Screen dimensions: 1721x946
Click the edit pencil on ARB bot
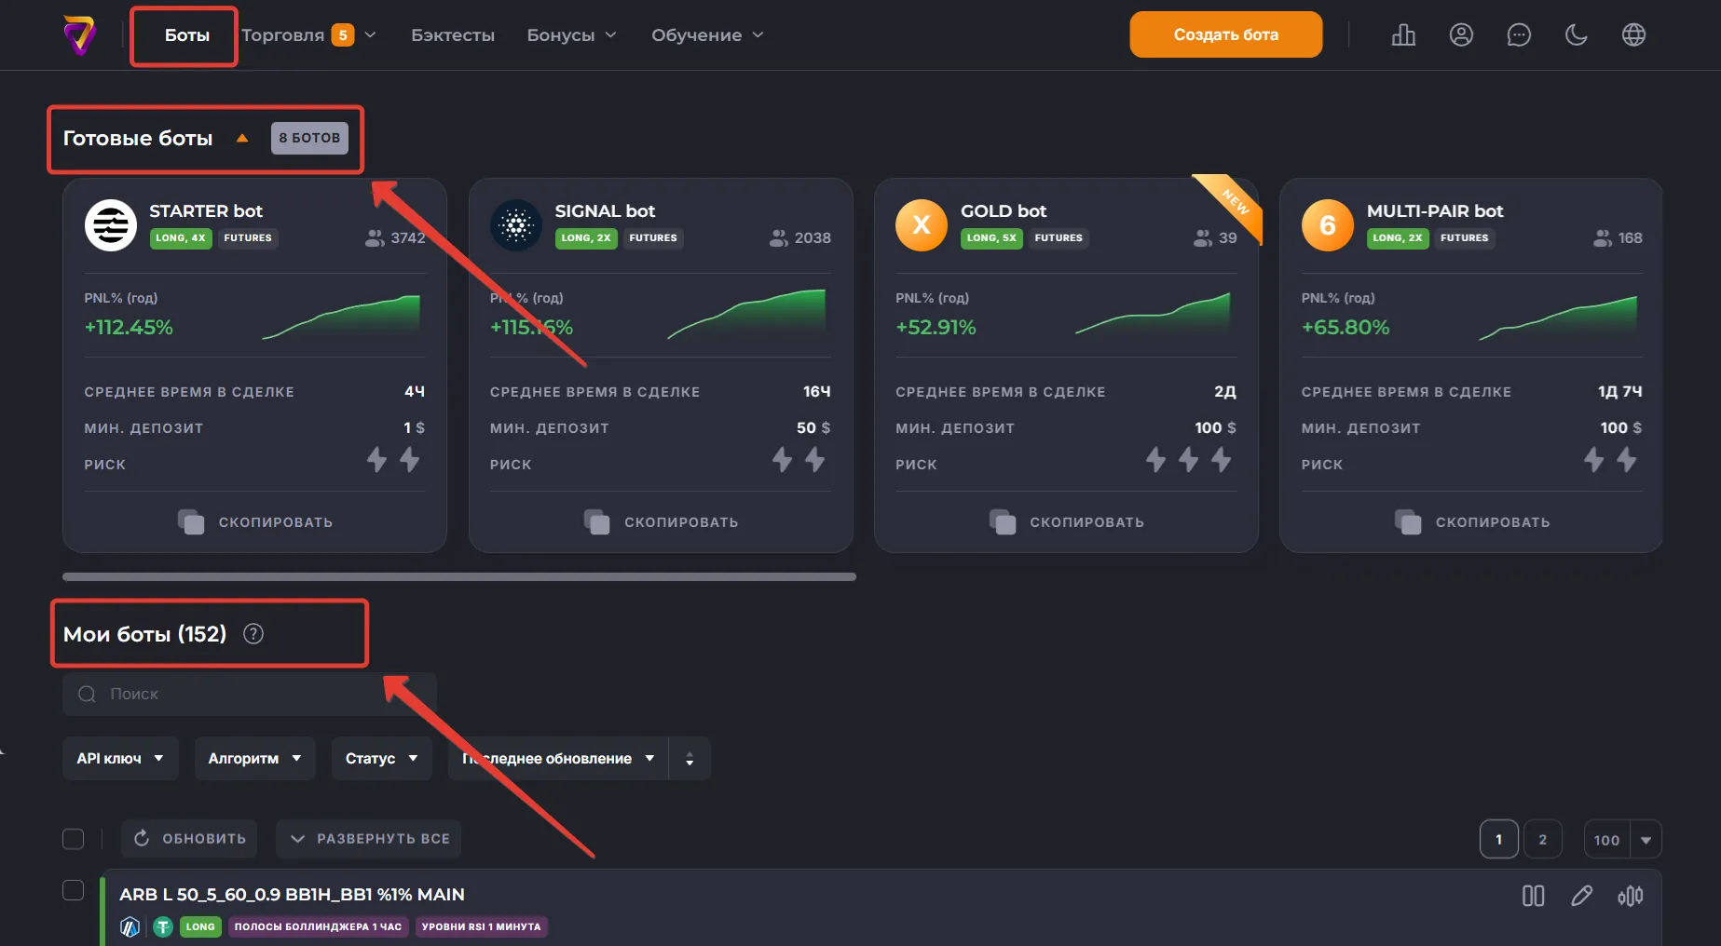[1581, 896]
